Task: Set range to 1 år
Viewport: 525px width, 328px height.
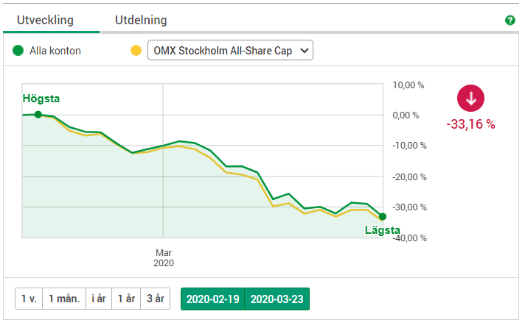Action: point(126,299)
